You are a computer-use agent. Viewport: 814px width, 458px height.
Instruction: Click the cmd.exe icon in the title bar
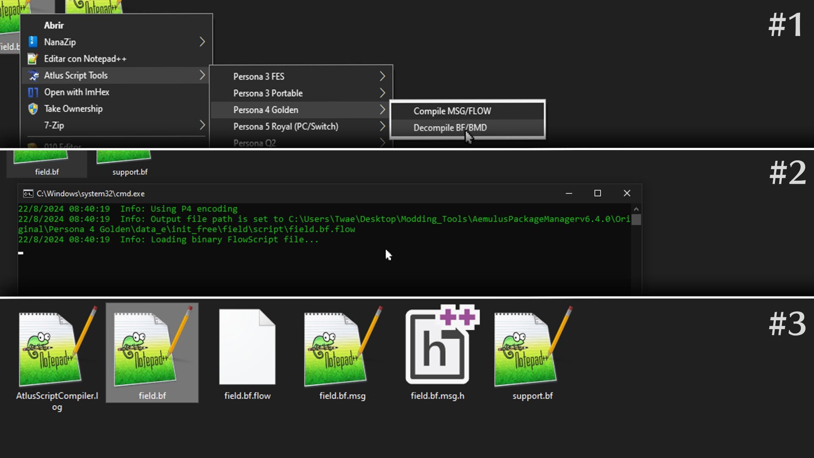coord(27,193)
